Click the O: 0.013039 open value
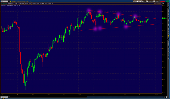170x99 pixels. (21, 4)
